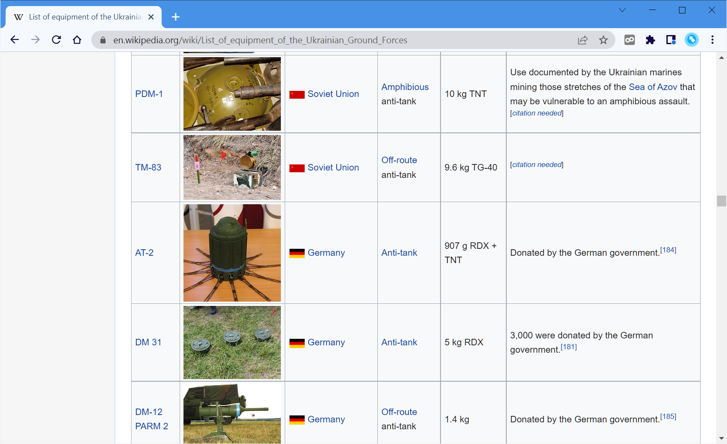Open the browser side panel
The height and width of the screenshot is (444, 727).
click(671, 40)
